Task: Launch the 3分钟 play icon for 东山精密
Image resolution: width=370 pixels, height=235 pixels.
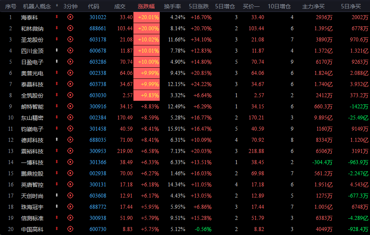Action: pos(70,117)
